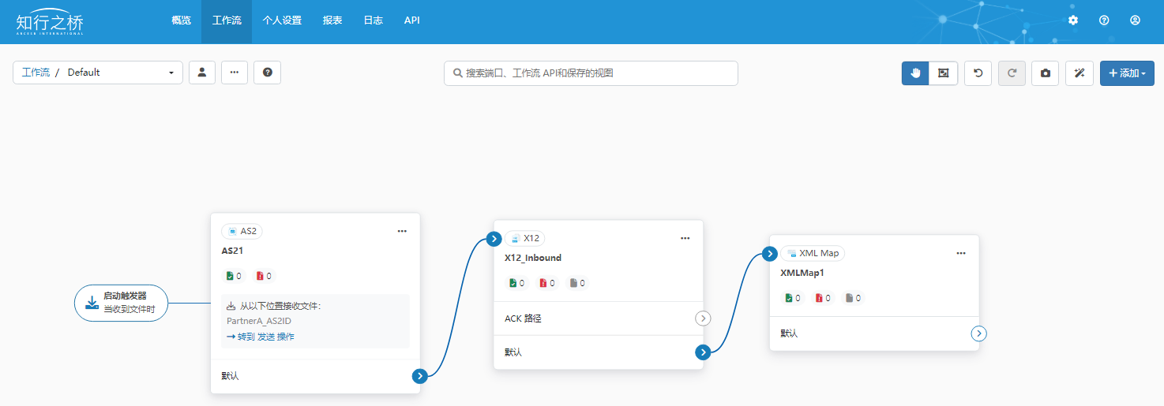Open the help question mark in header
The height and width of the screenshot is (406, 1164).
click(1104, 20)
